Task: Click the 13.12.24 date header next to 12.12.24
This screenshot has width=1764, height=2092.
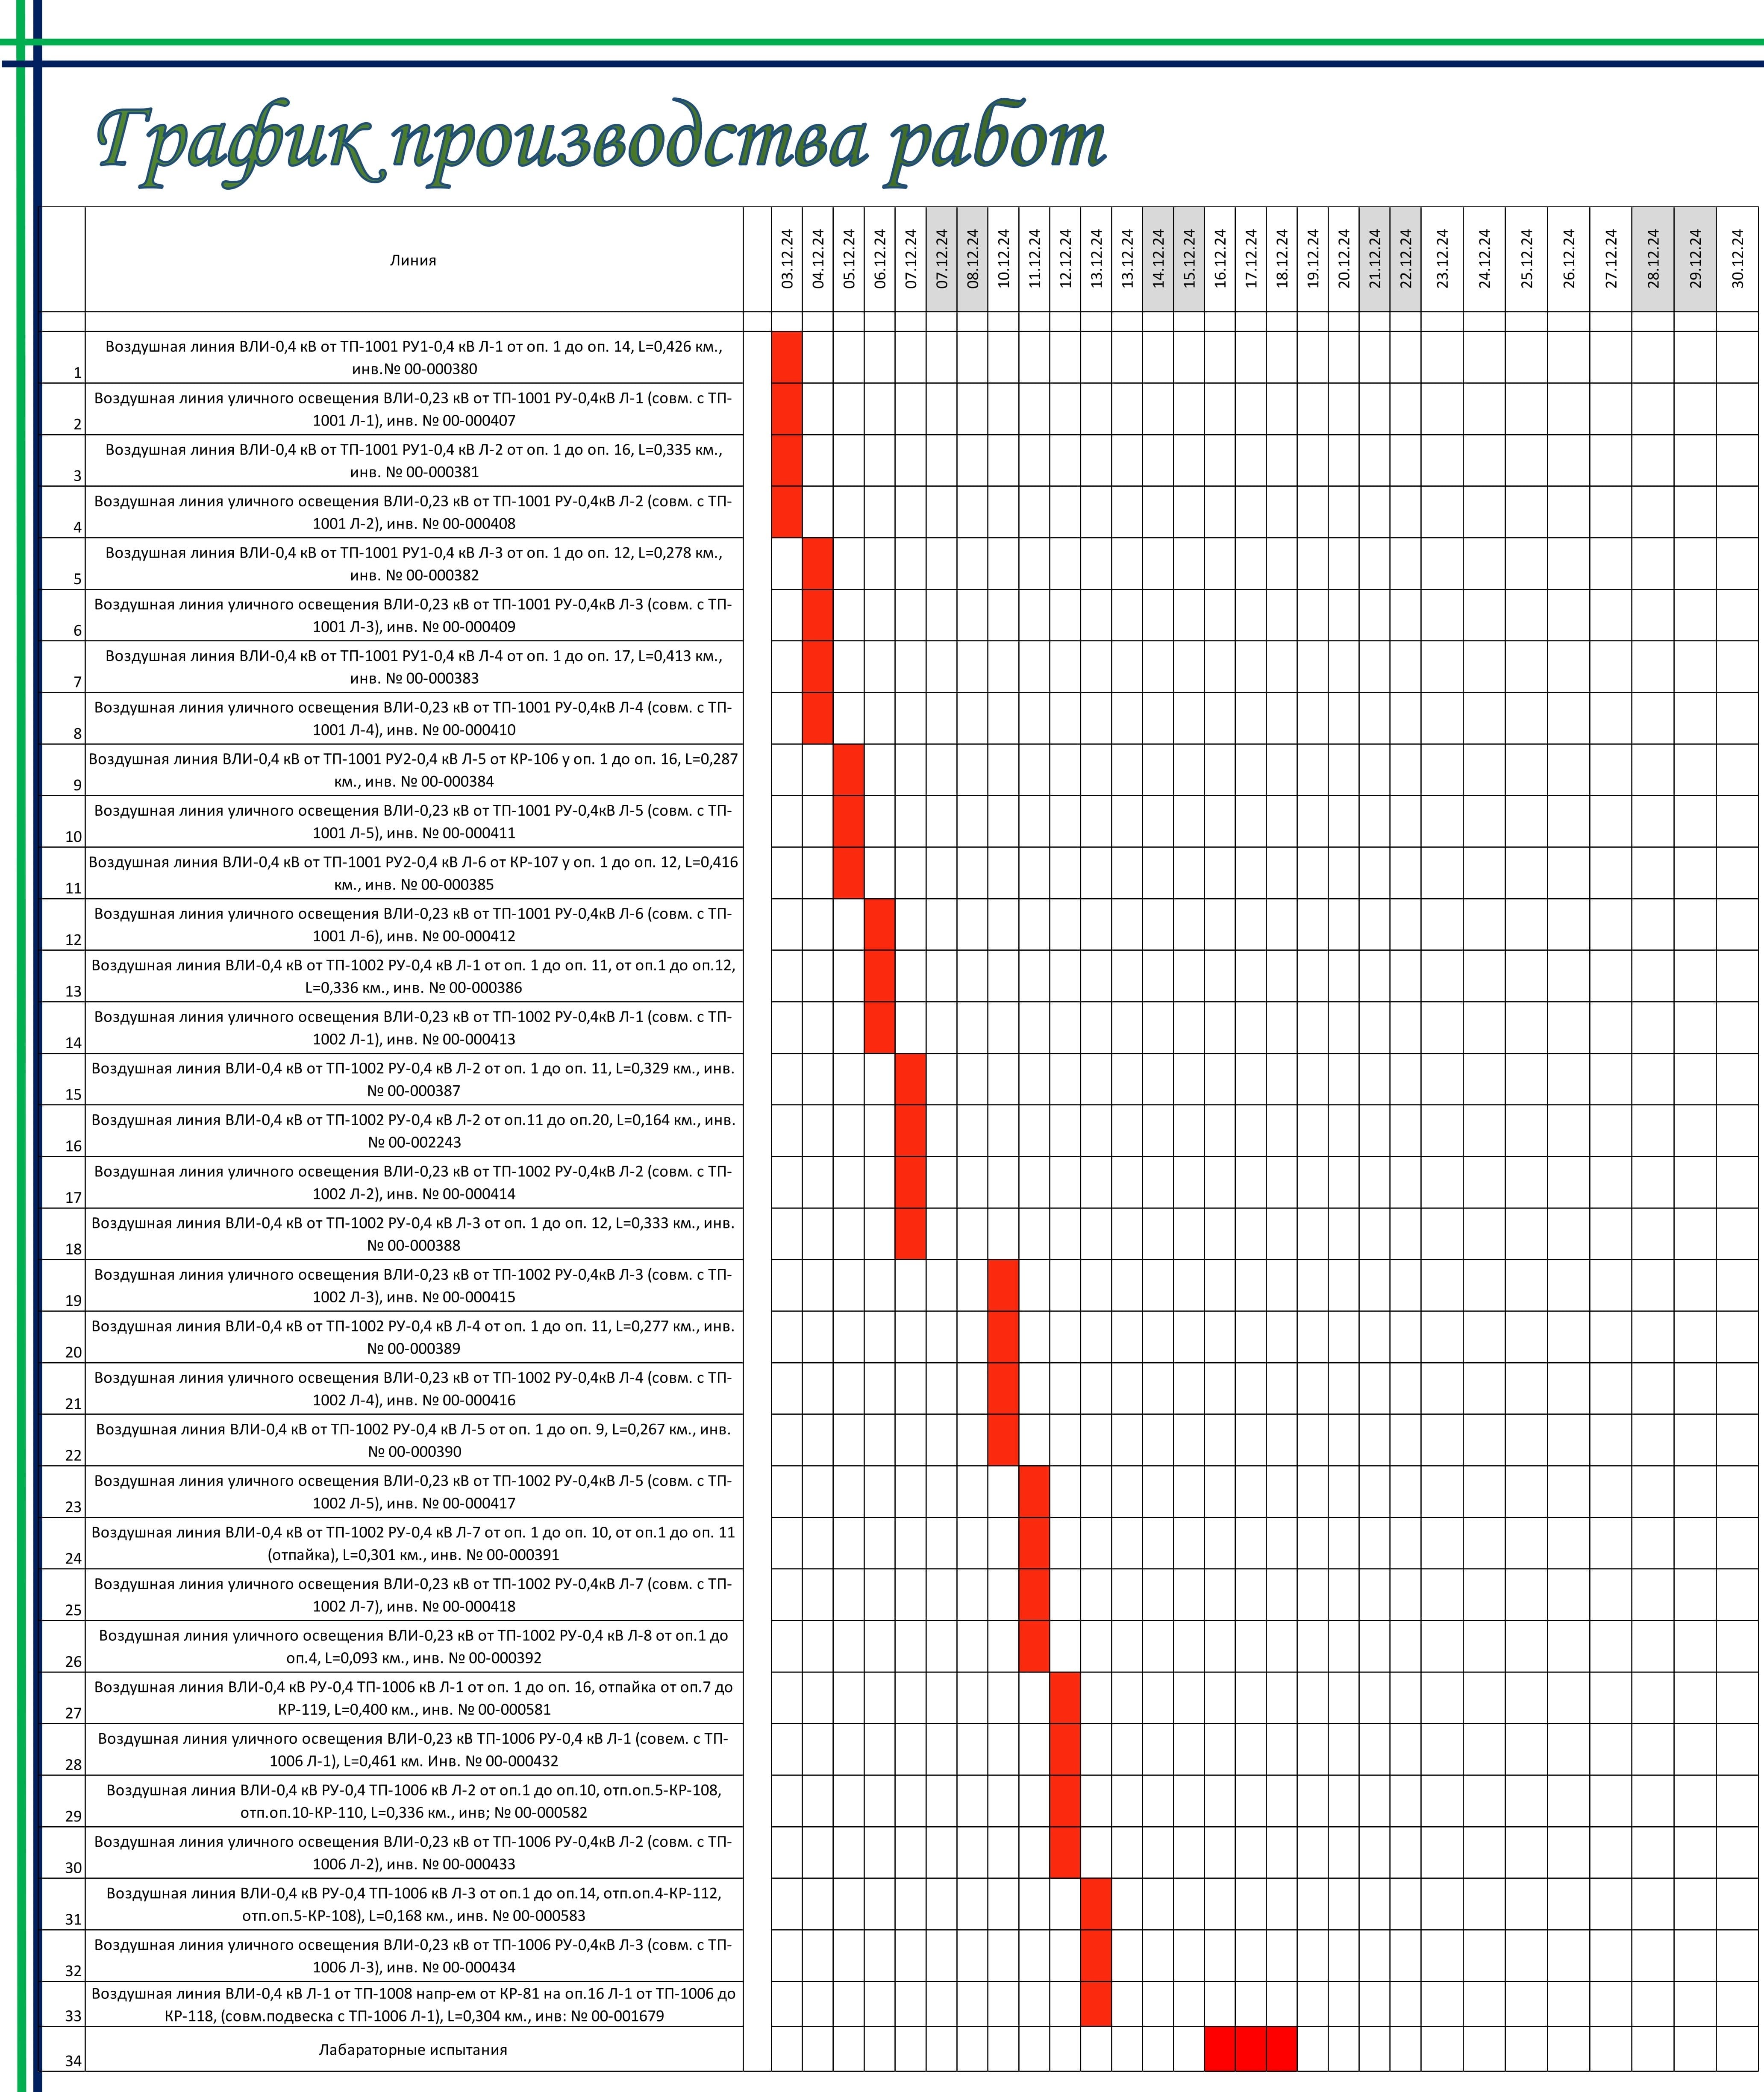Action: (x=1097, y=260)
